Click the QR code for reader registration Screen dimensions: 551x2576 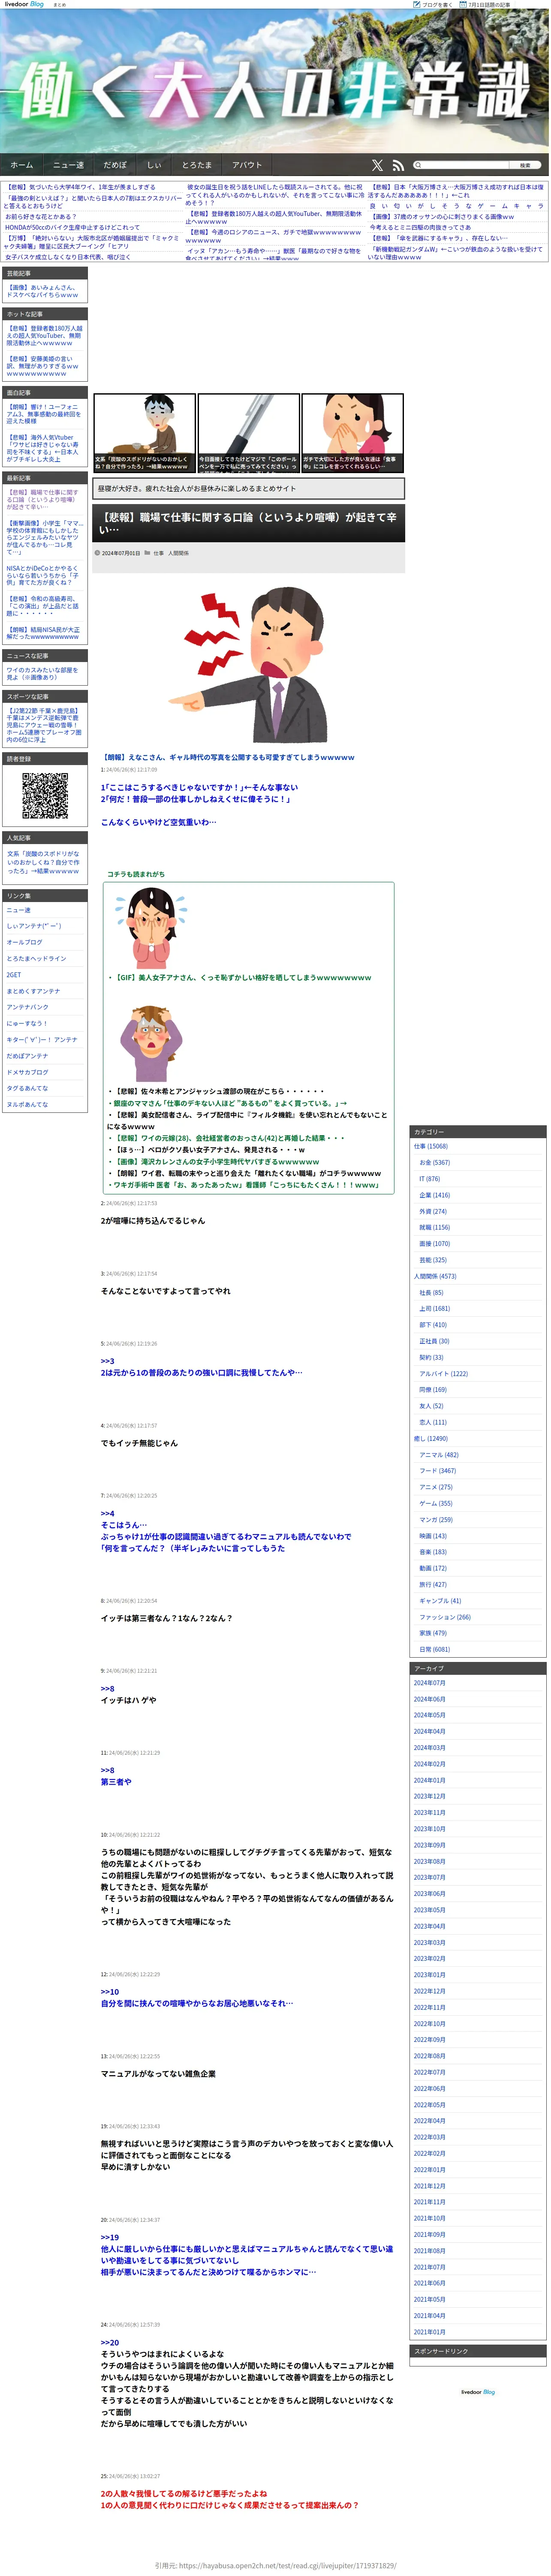tap(45, 796)
